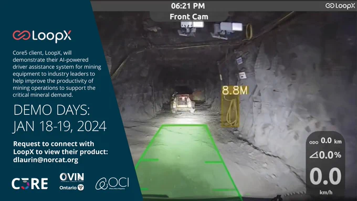Click the LoopX logo in the left panel
Viewport: 357px width, 201px height.
pyautogui.click(x=42, y=36)
